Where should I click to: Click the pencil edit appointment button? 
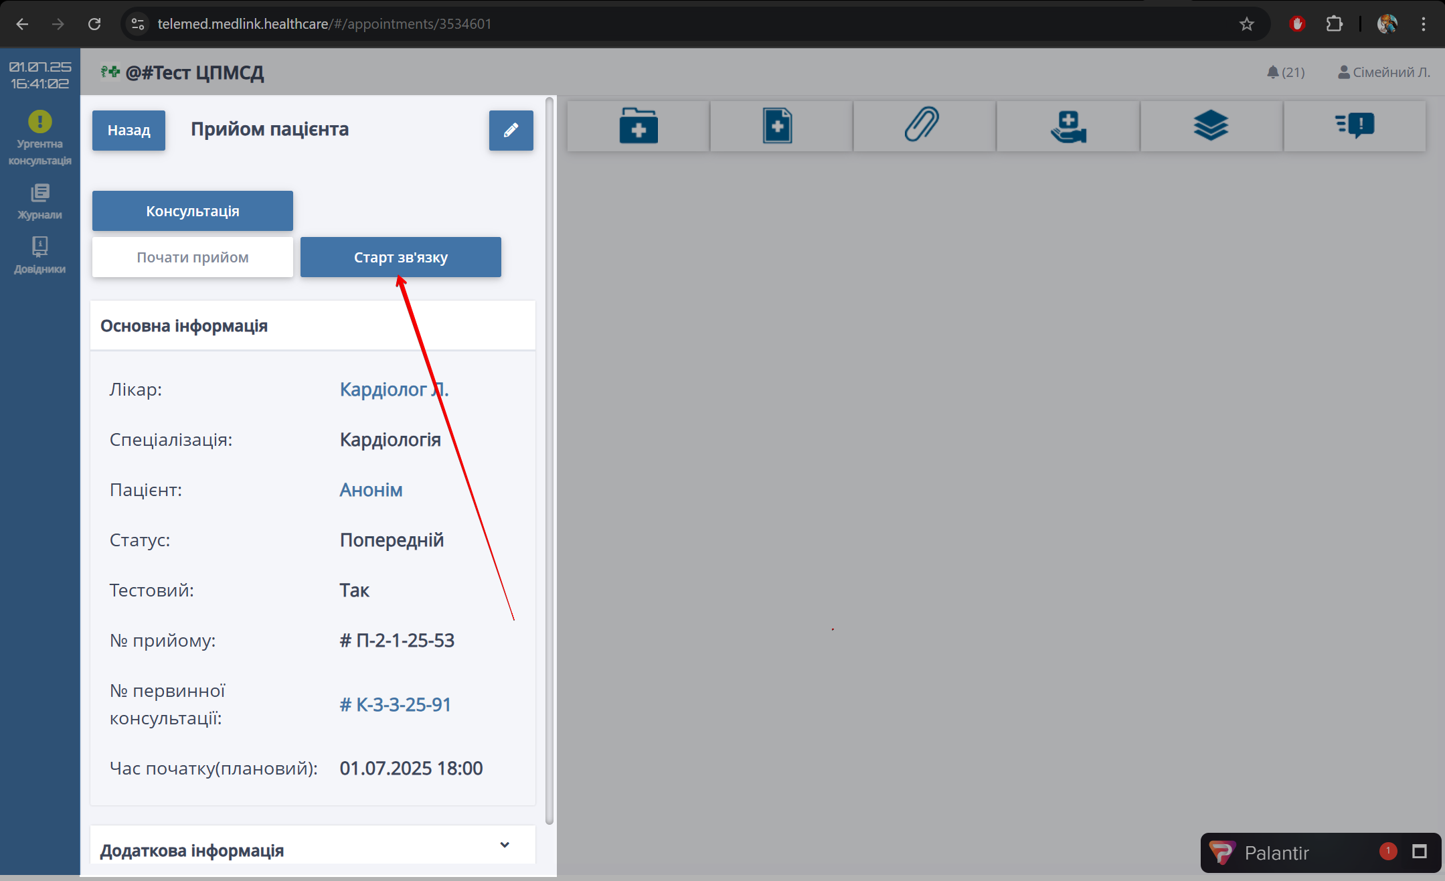511,131
